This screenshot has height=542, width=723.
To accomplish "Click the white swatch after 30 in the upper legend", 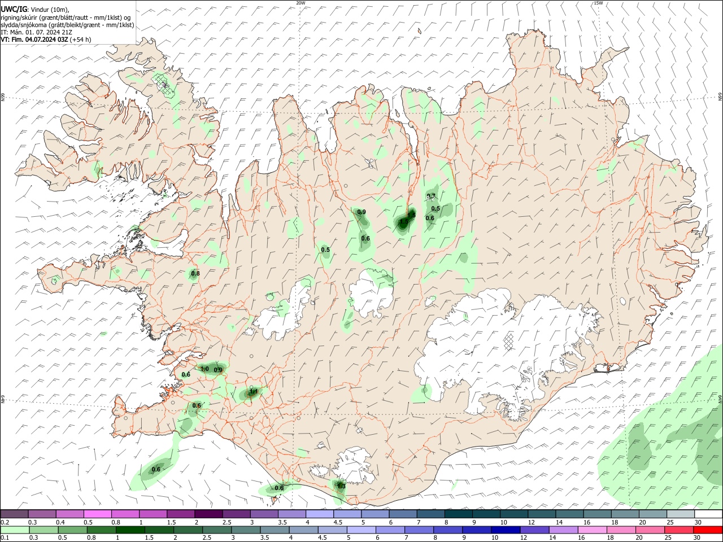I will tap(709, 514).
